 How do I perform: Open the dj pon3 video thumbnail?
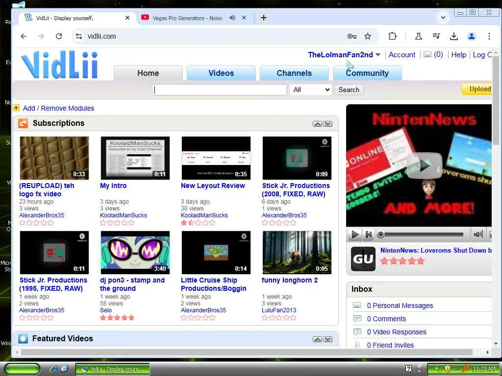(x=135, y=253)
